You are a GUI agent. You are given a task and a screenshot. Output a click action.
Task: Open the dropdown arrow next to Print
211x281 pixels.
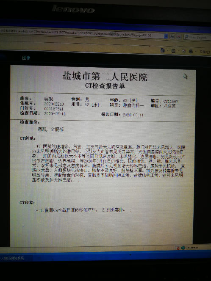point(196,52)
